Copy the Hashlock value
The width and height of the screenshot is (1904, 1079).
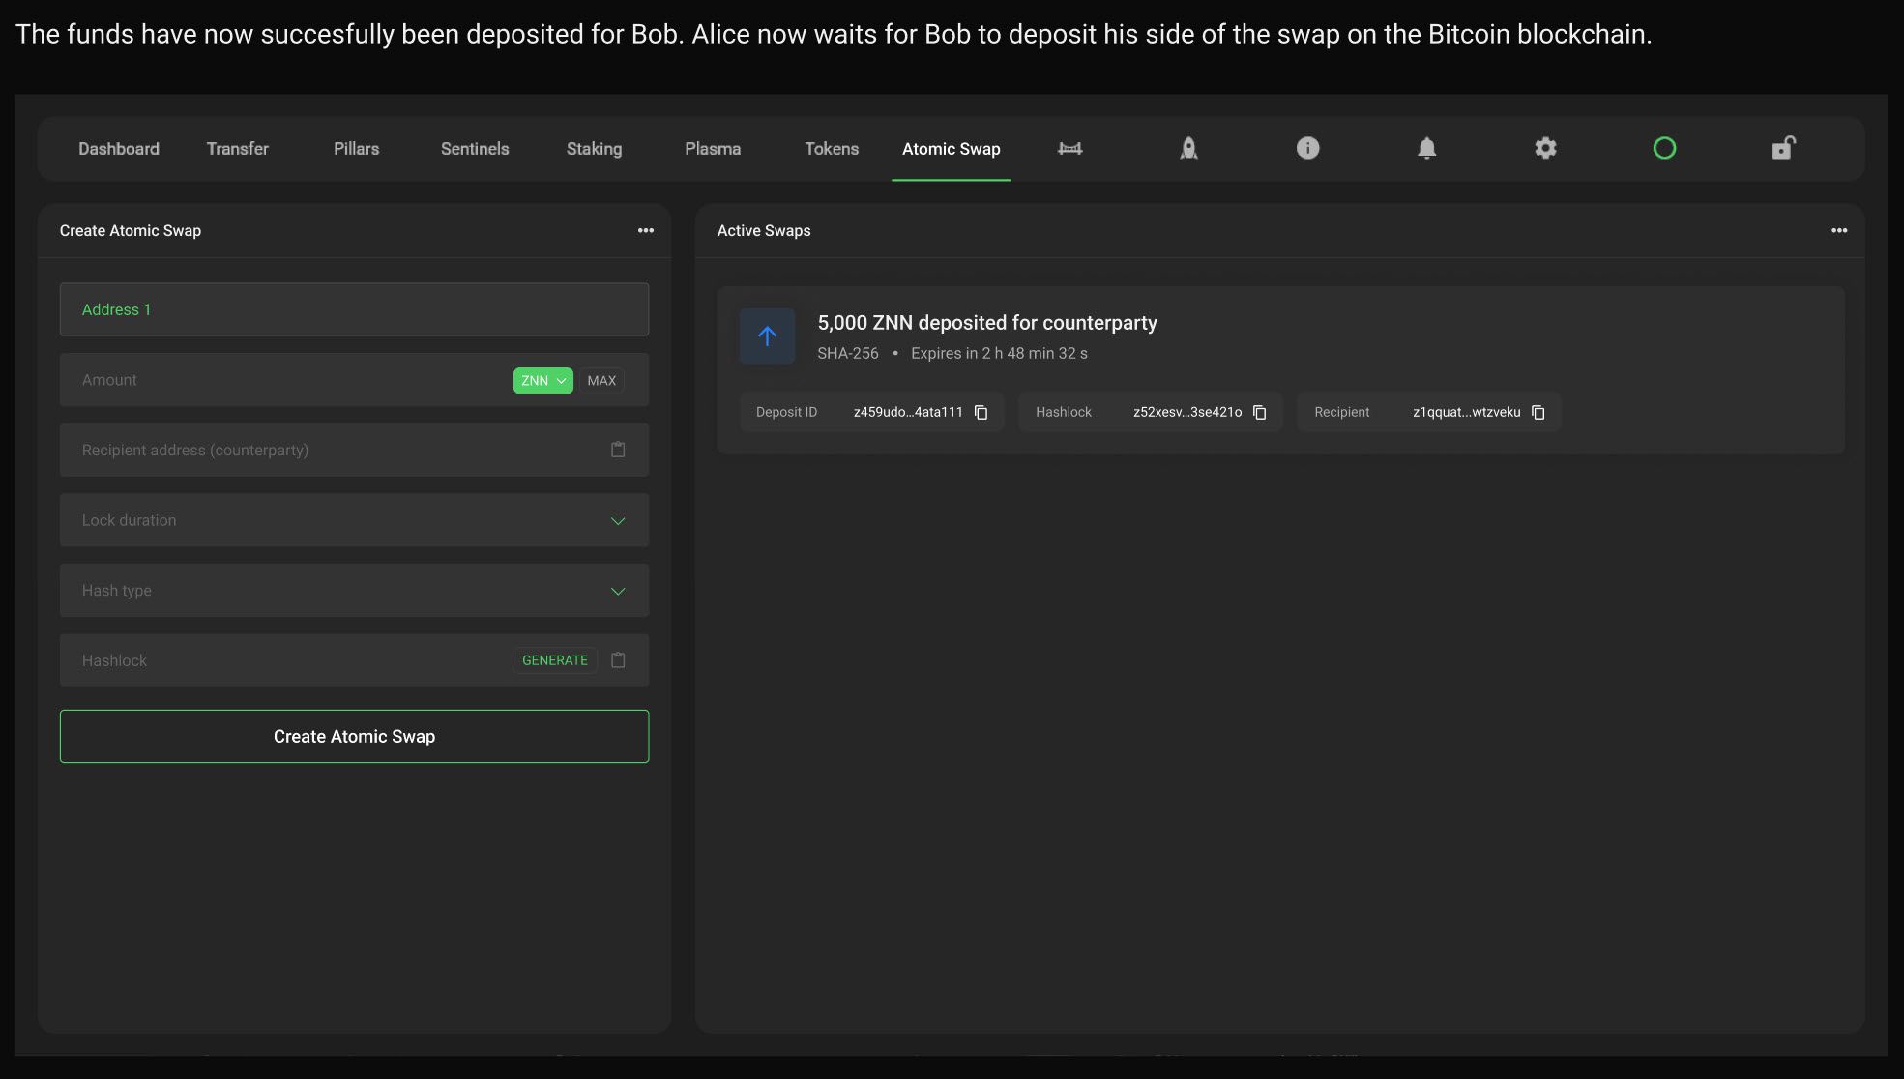click(x=1259, y=413)
